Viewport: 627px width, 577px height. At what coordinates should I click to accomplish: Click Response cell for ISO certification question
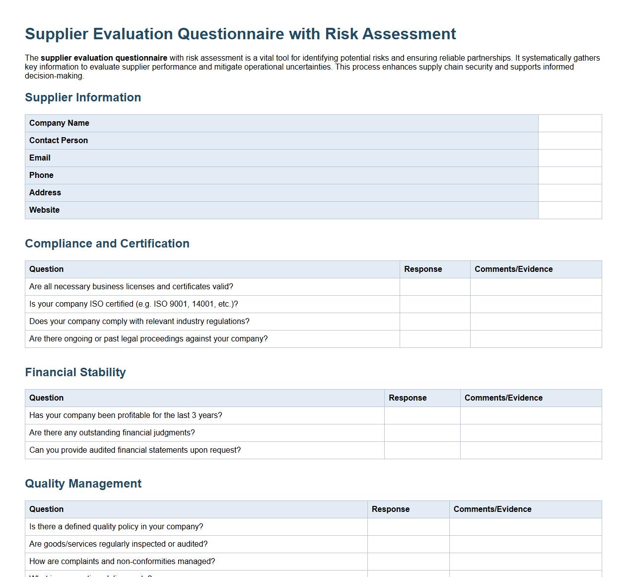[434, 304]
